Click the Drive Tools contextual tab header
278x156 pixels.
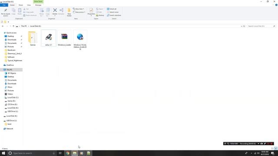tap(38, 2)
